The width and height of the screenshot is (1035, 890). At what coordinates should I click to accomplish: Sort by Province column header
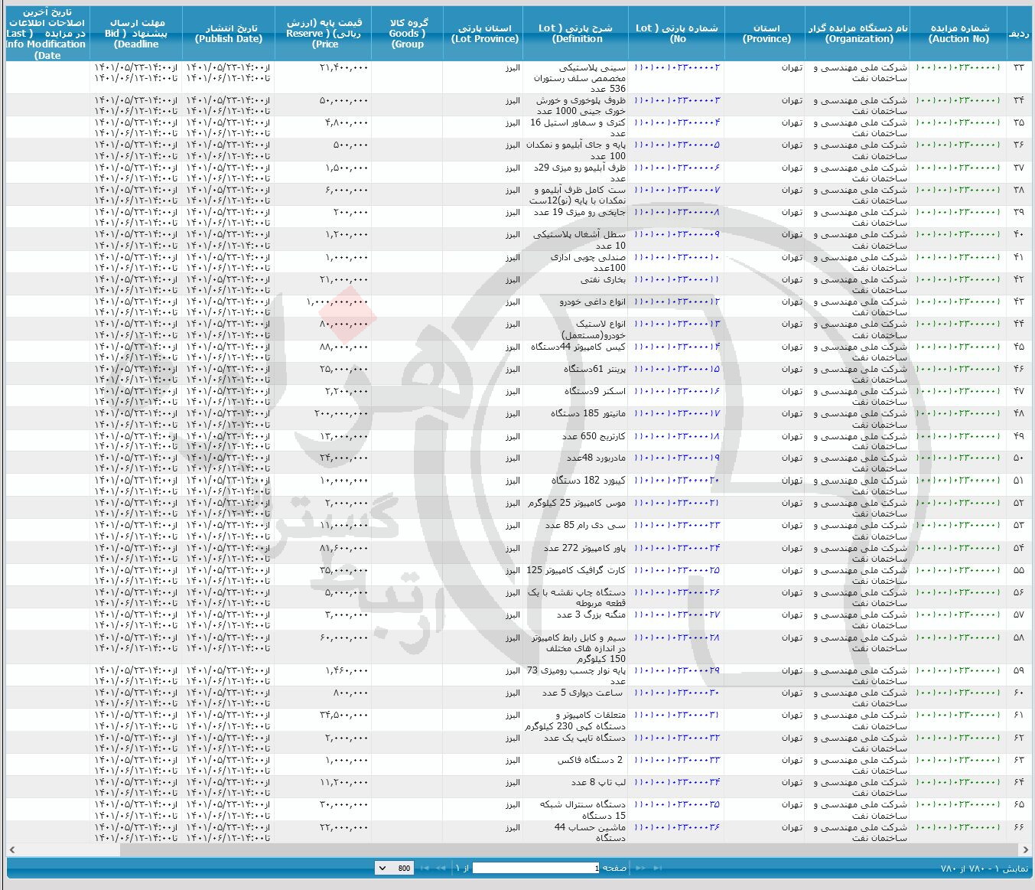pos(766,34)
